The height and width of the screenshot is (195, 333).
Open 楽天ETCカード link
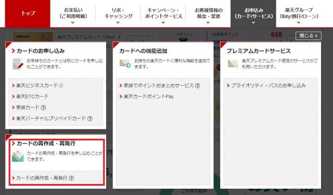pyautogui.click(x=32, y=97)
